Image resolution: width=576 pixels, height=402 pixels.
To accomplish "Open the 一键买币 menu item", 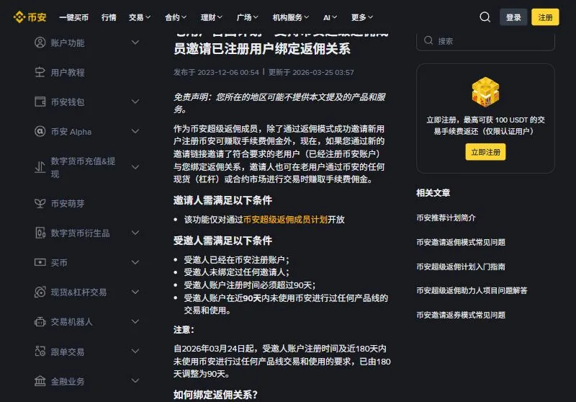I will pos(74,17).
